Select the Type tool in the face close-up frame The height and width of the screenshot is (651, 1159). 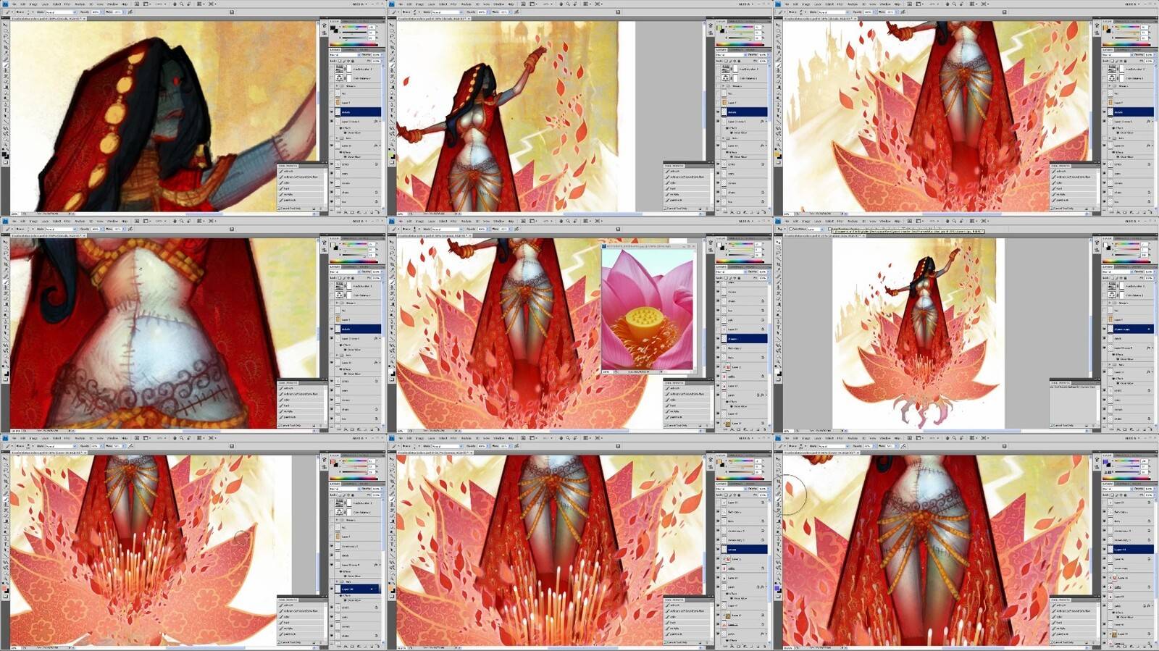(5, 110)
